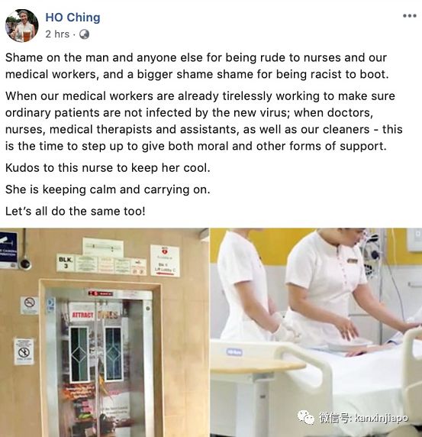The image size is (422, 437).
Task: Click the no smoking sign icon in photo
Action: (x=30, y=305)
